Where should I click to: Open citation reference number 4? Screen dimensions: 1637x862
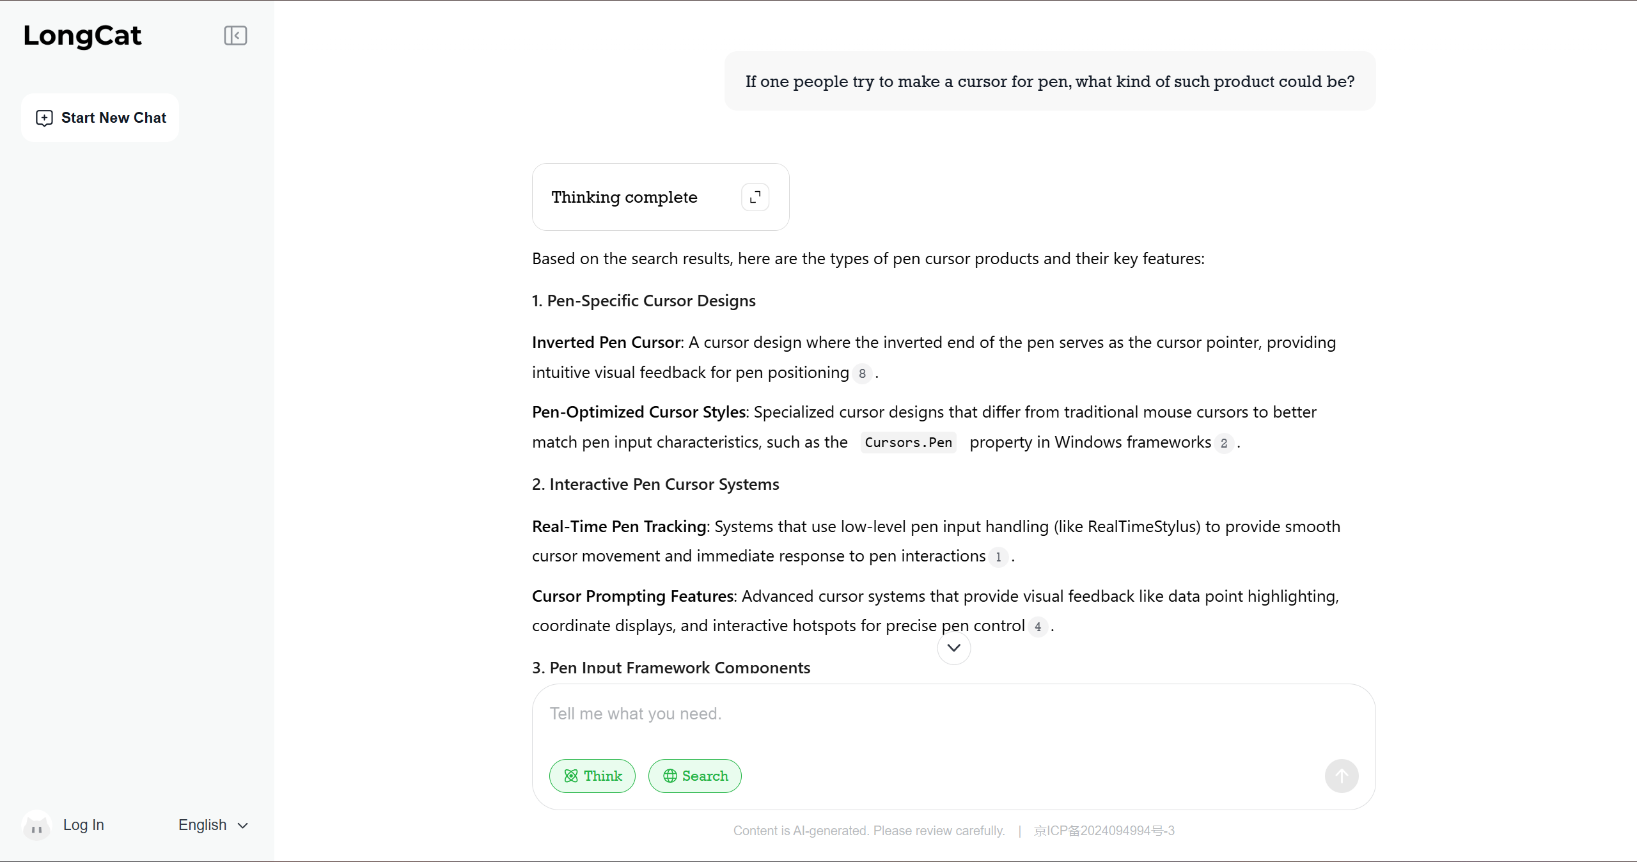click(x=1038, y=627)
